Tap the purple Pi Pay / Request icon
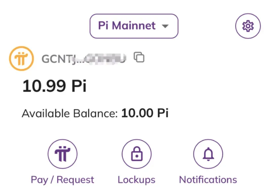This screenshot has width=271, height=196. (62, 155)
